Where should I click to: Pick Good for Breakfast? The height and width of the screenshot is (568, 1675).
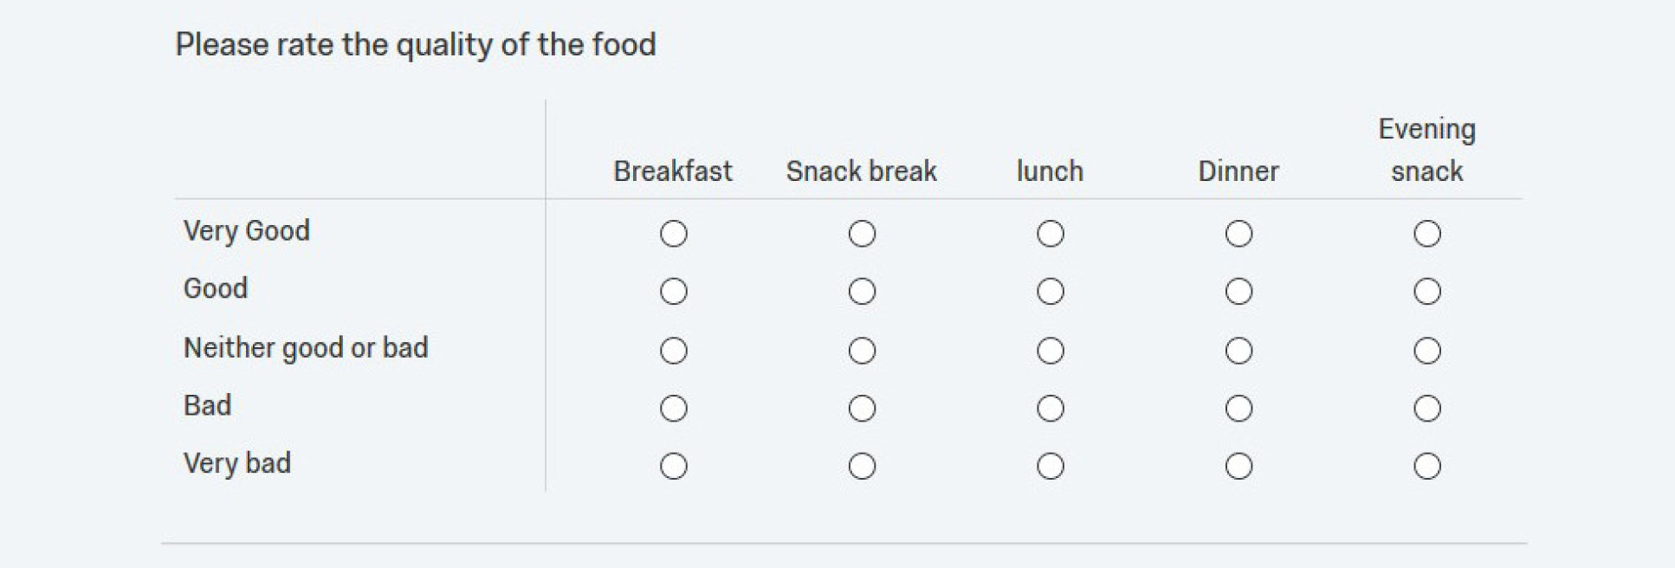(673, 292)
